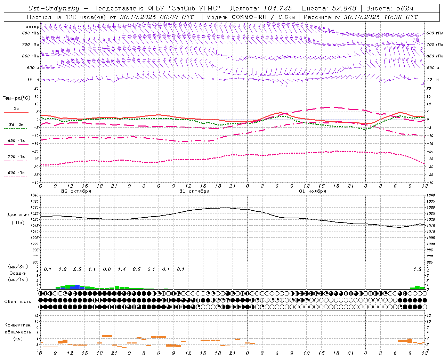This screenshot has width=445, height=356.
Task: Click the solid red 2м legend line sample
Action: pyautogui.click(x=16, y=113)
